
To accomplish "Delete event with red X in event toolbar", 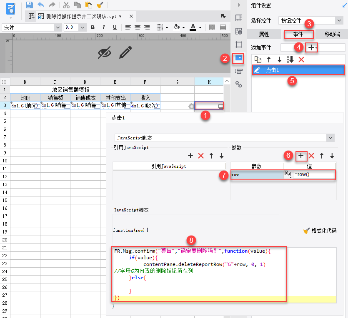I will tap(301, 60).
